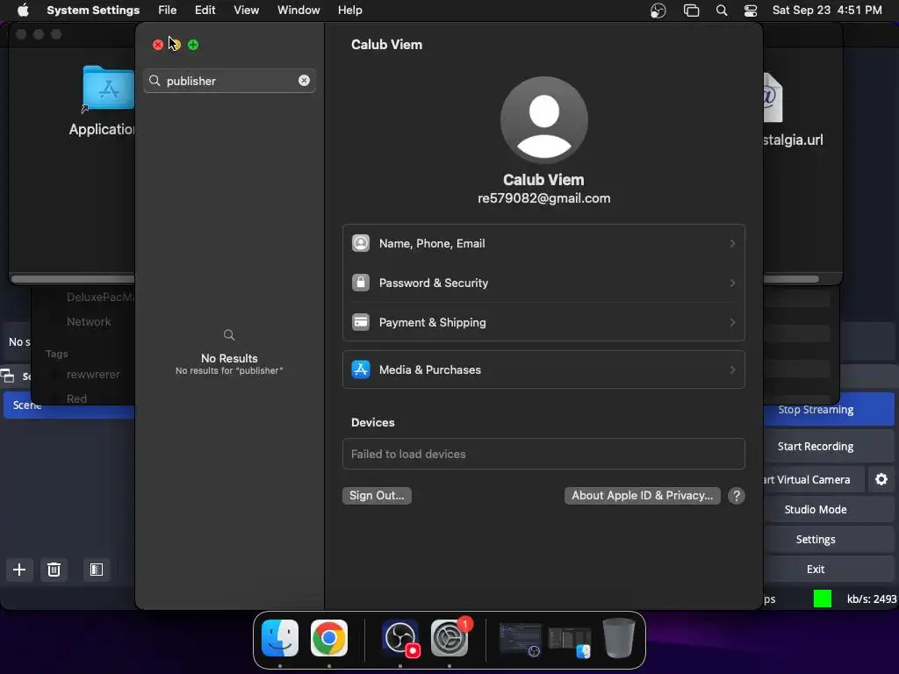Image resolution: width=899 pixels, height=674 pixels.
Task: Open System Settings from the Dock
Action: [x=450, y=638]
